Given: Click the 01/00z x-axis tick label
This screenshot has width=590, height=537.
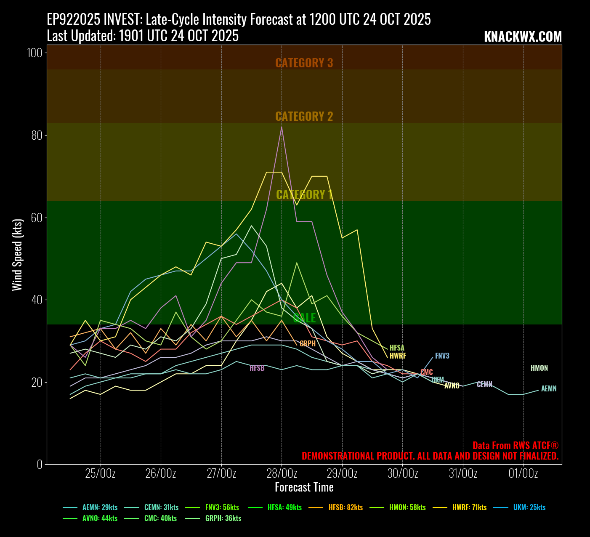Looking at the screenshot, I should [x=523, y=473].
